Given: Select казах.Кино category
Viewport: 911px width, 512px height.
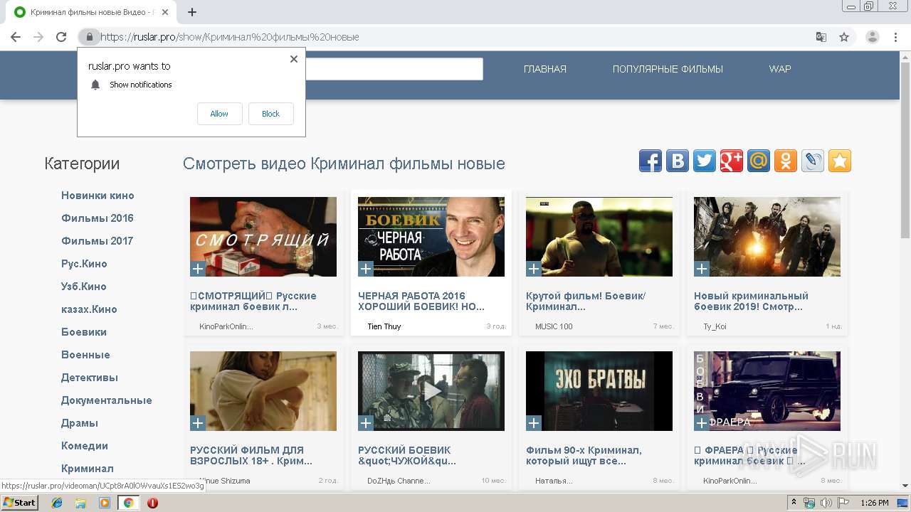Looking at the screenshot, I should [89, 309].
